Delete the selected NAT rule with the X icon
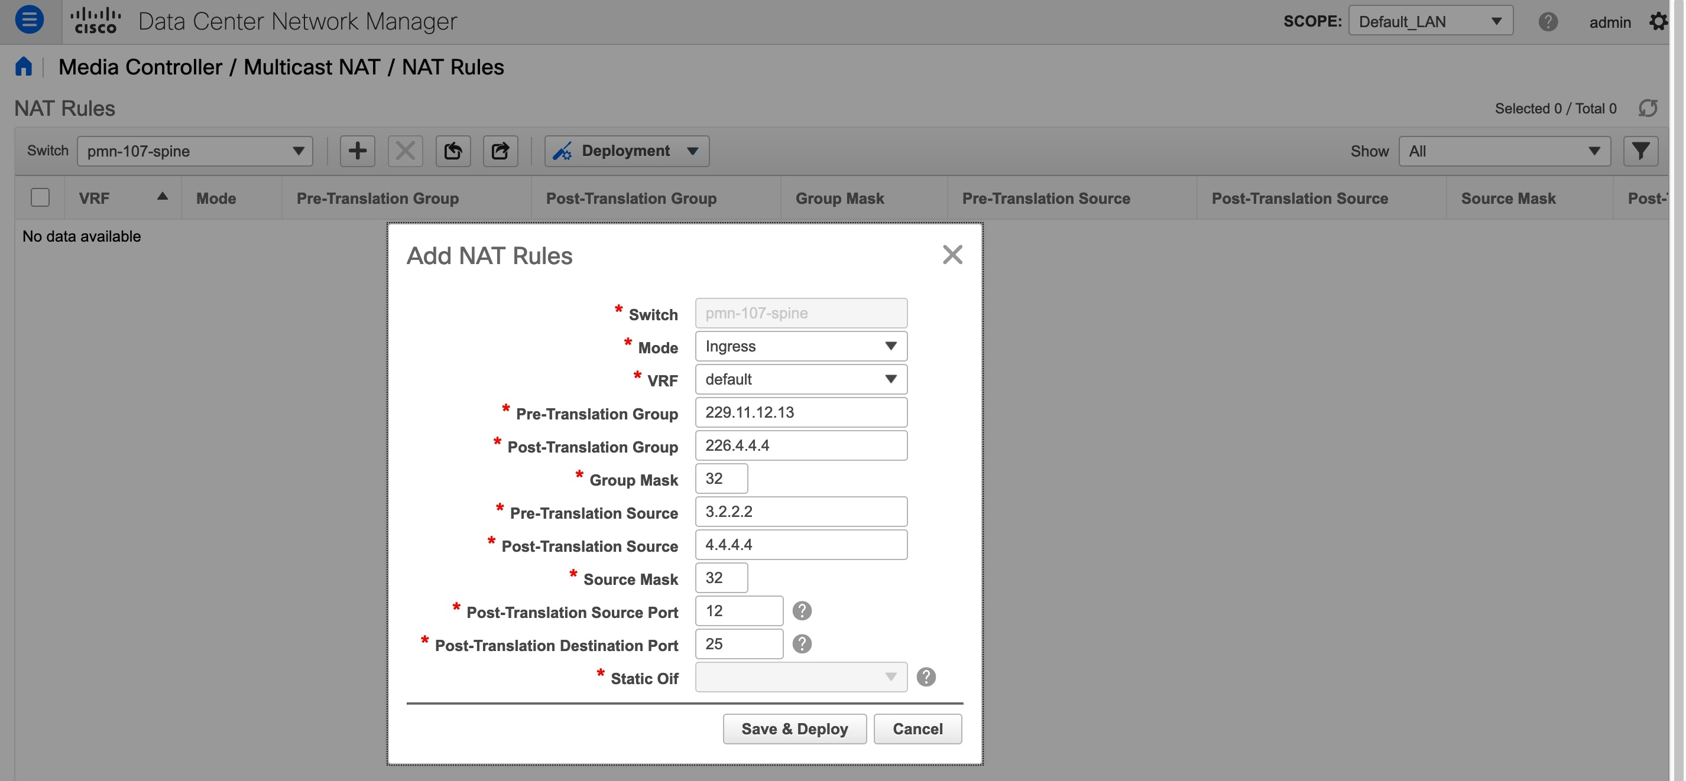This screenshot has height=781, width=1686. tap(405, 151)
